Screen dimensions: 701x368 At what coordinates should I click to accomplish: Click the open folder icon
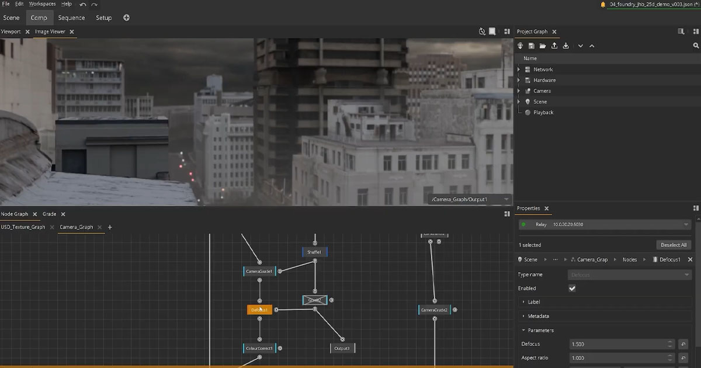coord(543,46)
